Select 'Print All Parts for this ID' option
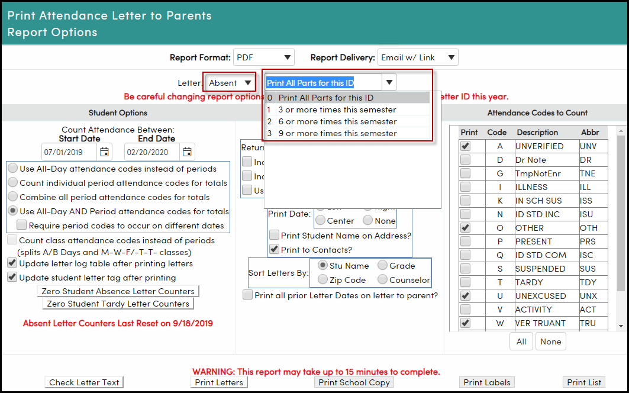This screenshot has height=393, width=629. (347, 98)
